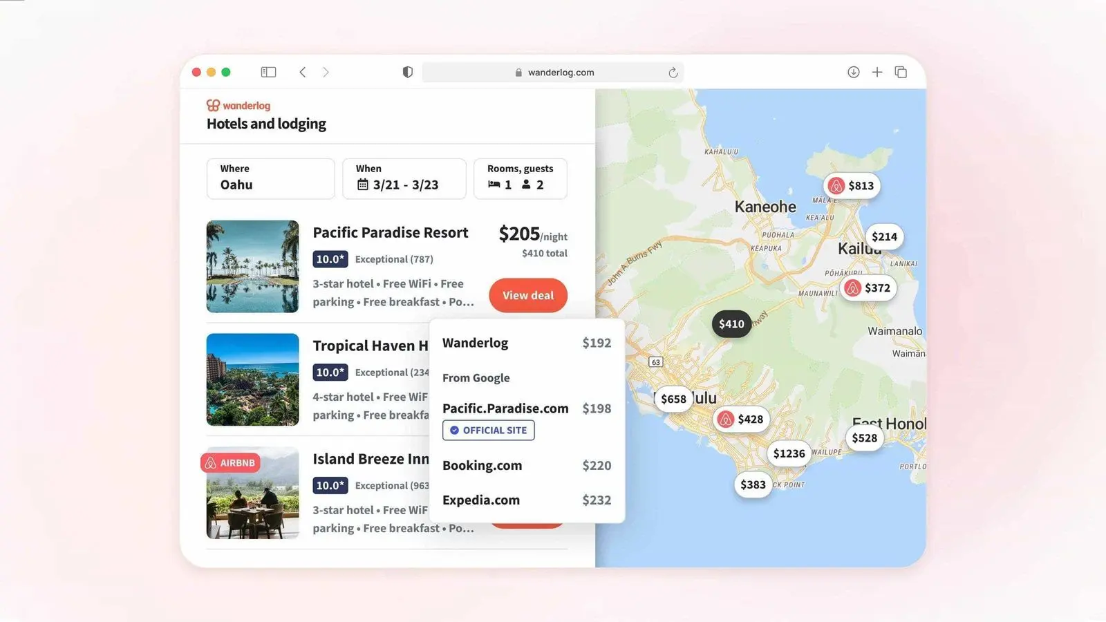Open the Pacific Paradise Resort title
Screen dimensions: 1106x622
(391, 232)
